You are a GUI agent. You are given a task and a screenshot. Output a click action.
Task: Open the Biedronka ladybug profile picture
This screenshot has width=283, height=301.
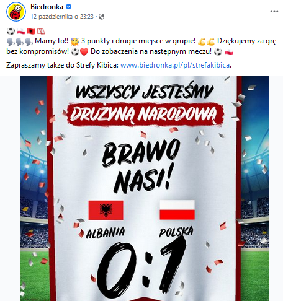(x=16, y=12)
